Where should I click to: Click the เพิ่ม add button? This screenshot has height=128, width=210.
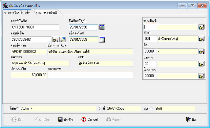click(17, 119)
